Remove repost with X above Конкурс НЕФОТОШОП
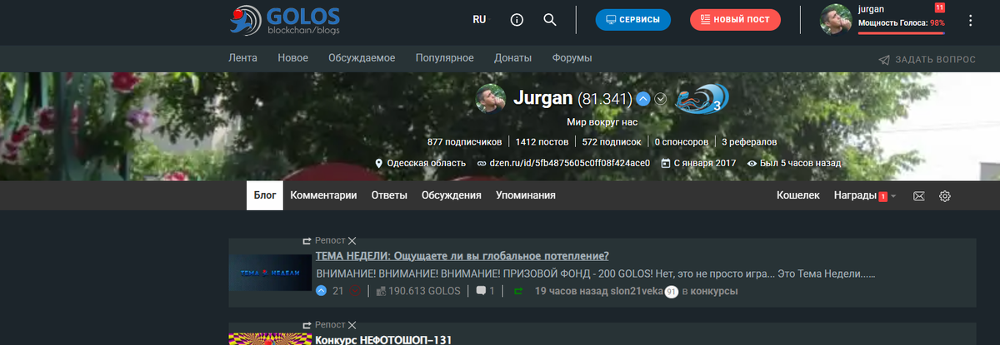Image resolution: width=1000 pixels, height=345 pixels. coord(352,325)
